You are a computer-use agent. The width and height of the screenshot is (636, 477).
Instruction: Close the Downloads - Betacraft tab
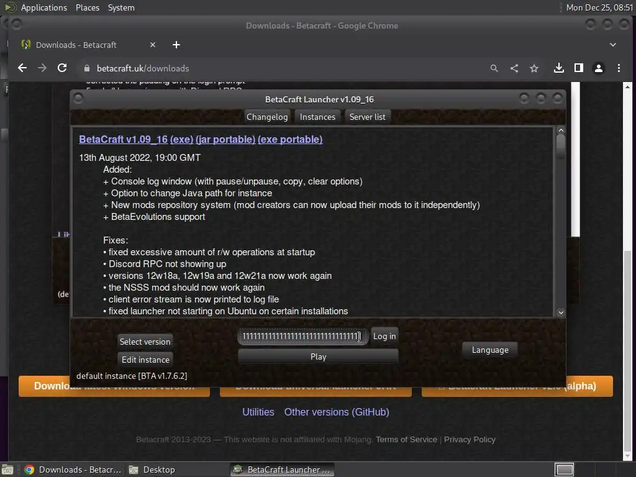(x=153, y=45)
